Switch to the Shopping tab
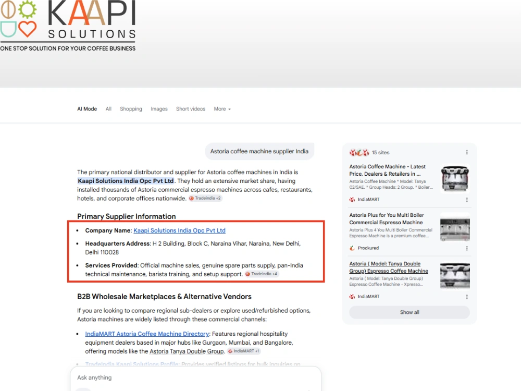Viewport: 521px width, 391px height. (131, 109)
